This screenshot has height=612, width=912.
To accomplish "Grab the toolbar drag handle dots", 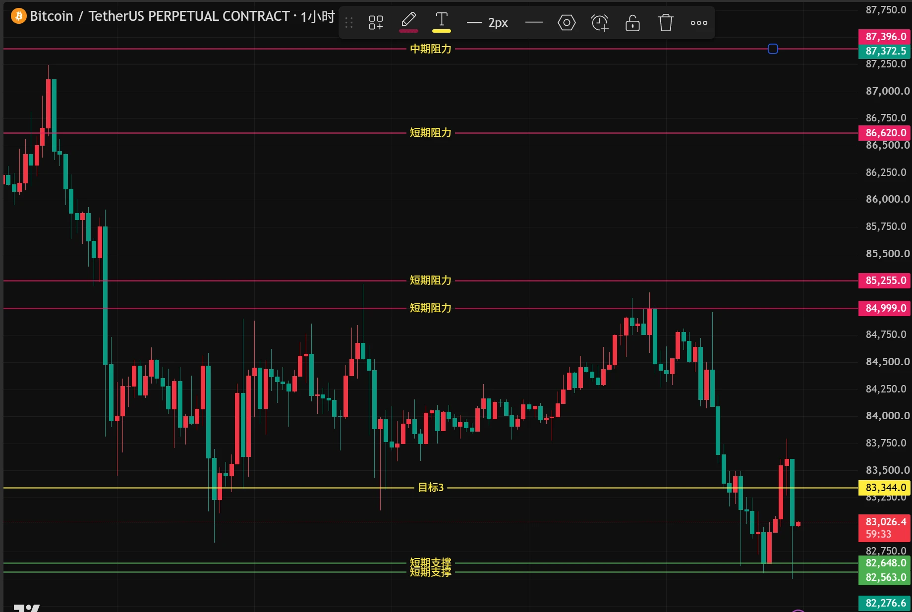I will coord(349,23).
